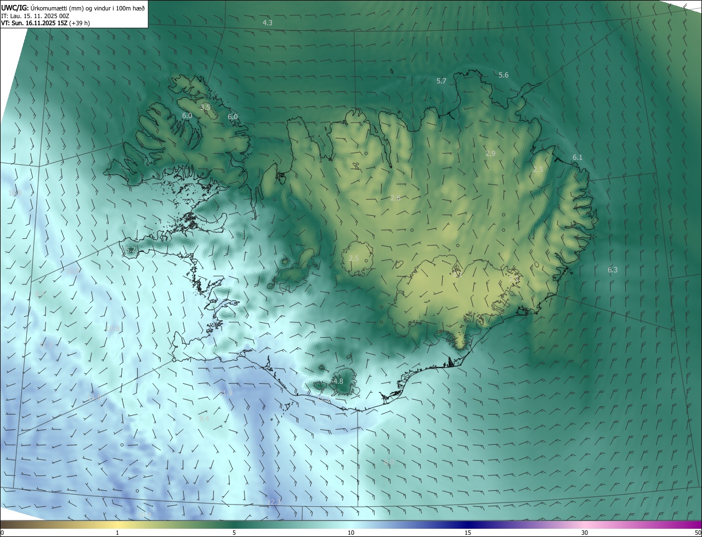
Task: Click the 'VT: Sun. 16.11.2025 15Z (+39 h)' line
Action: (x=46, y=24)
